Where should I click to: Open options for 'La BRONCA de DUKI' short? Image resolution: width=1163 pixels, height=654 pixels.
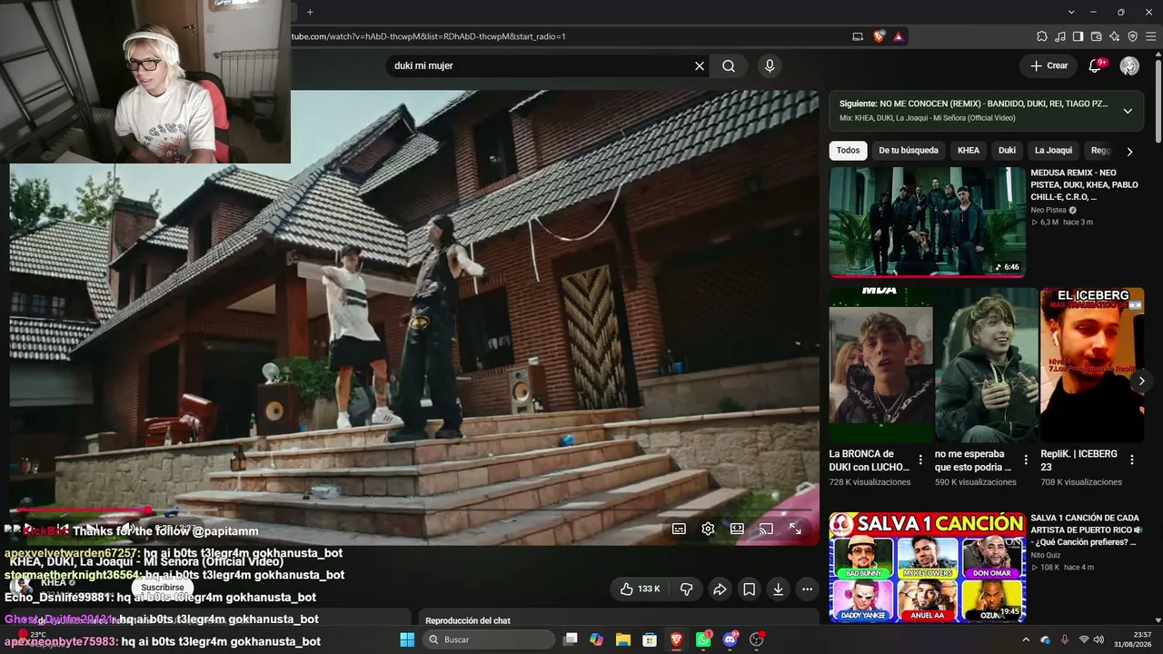coord(920,460)
